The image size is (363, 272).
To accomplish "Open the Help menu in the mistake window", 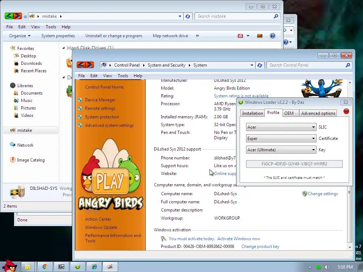I will pos(66,27).
